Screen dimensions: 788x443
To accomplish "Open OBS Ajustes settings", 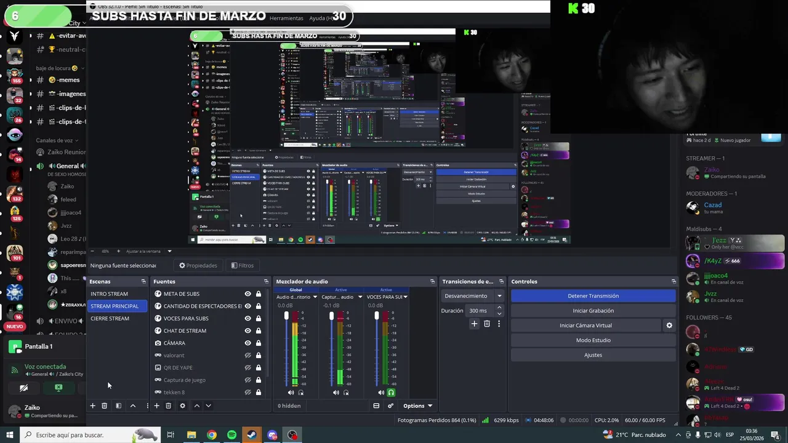I will [593, 355].
